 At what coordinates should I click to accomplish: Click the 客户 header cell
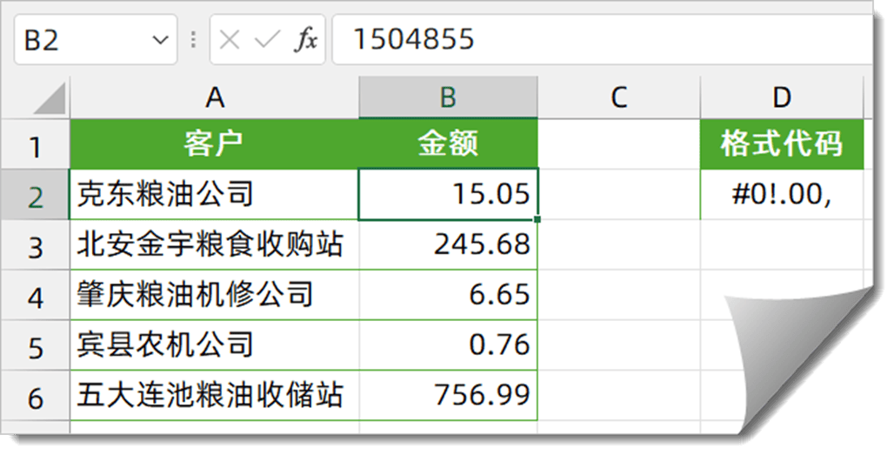[x=215, y=144]
